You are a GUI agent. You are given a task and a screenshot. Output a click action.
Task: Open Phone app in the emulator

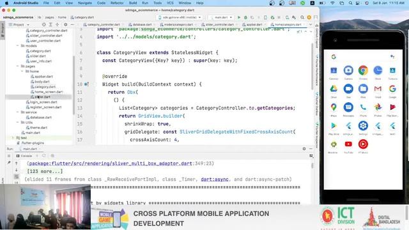click(363, 107)
